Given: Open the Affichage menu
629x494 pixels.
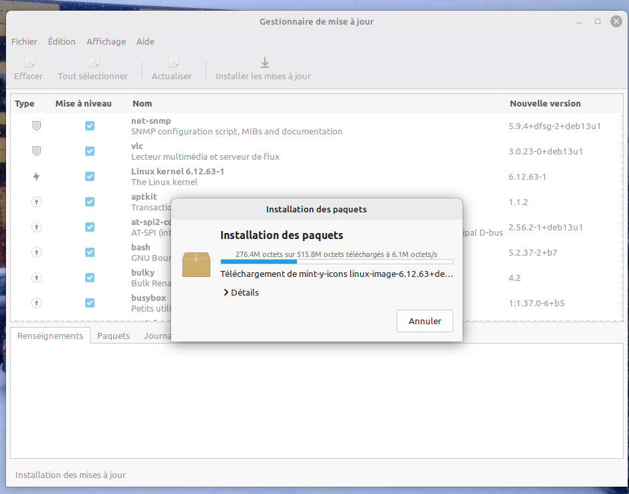Looking at the screenshot, I should point(106,41).
